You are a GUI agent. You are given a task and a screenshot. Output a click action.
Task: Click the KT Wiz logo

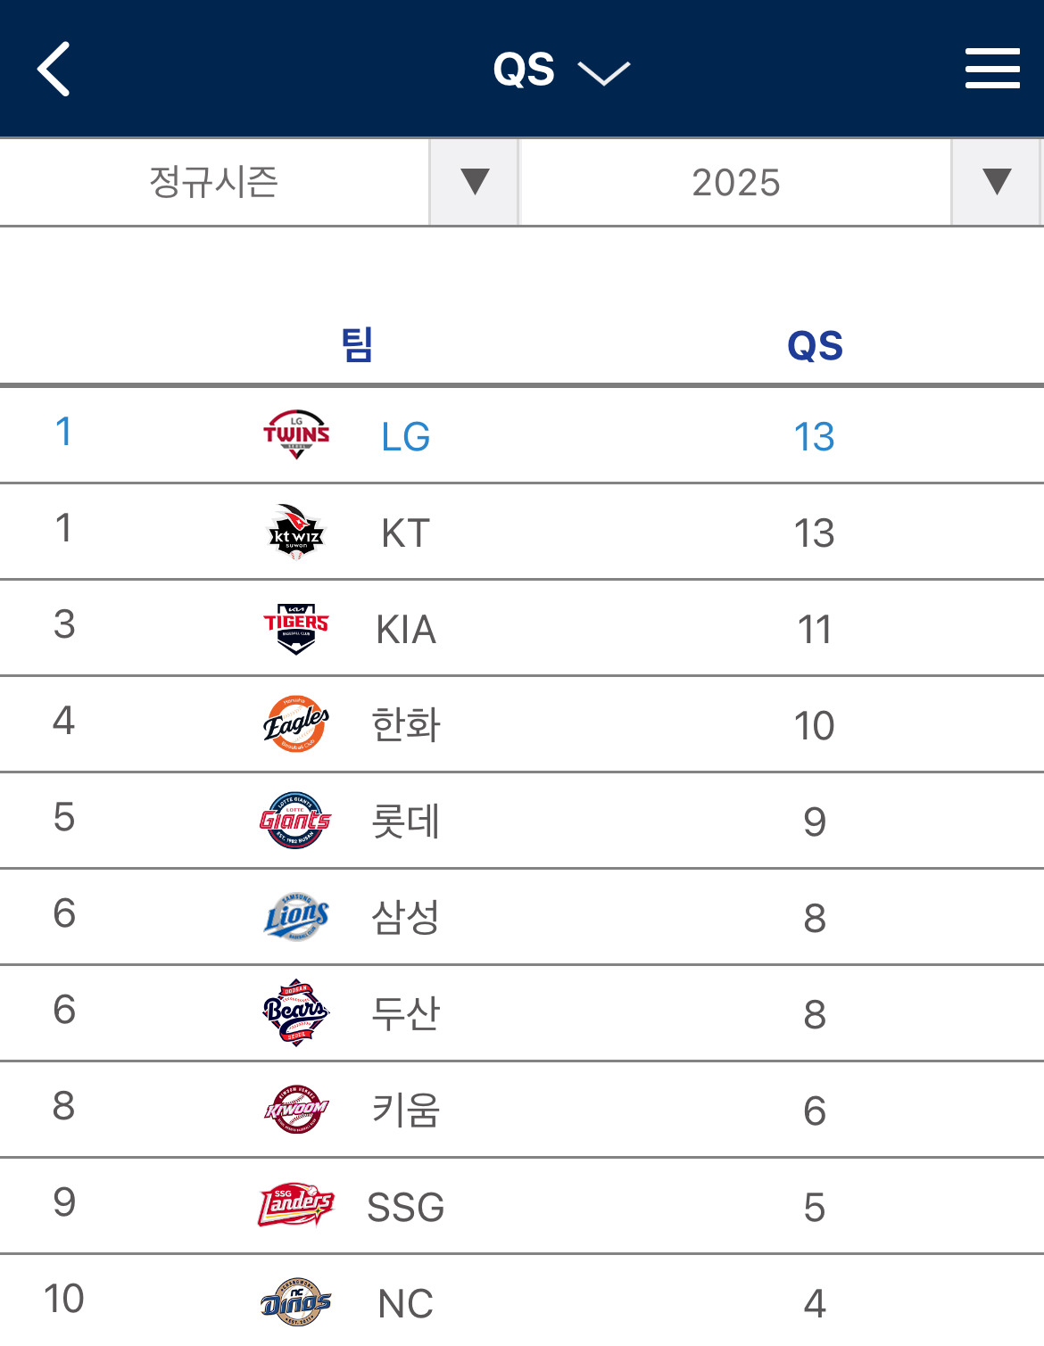pos(296,532)
